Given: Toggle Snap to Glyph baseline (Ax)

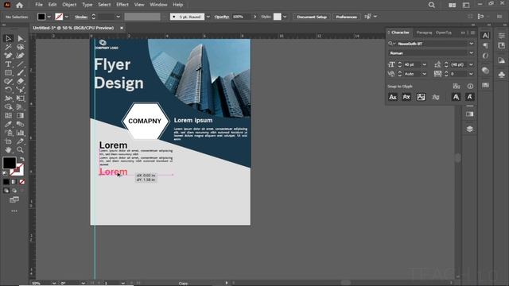Looking at the screenshot, I should pyautogui.click(x=392, y=97).
